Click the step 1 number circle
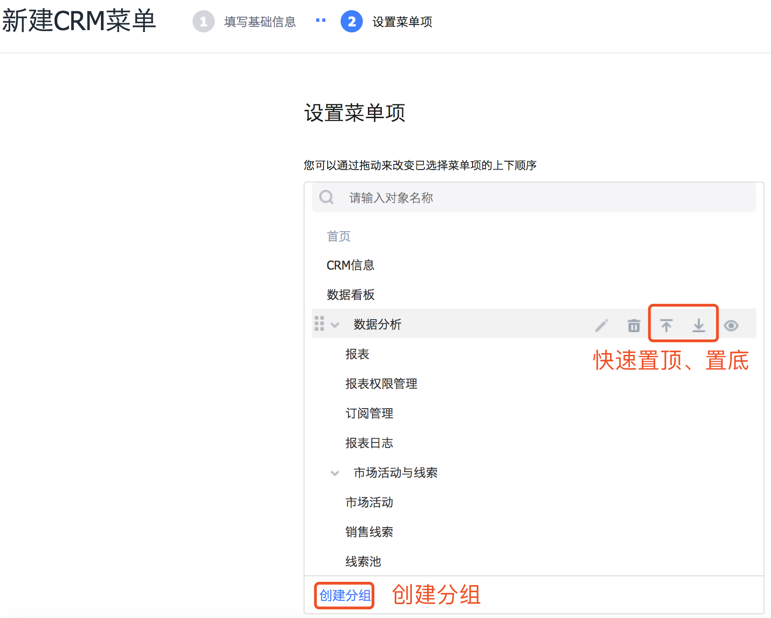Image resolution: width=771 pixels, height=618 pixels. 204,22
